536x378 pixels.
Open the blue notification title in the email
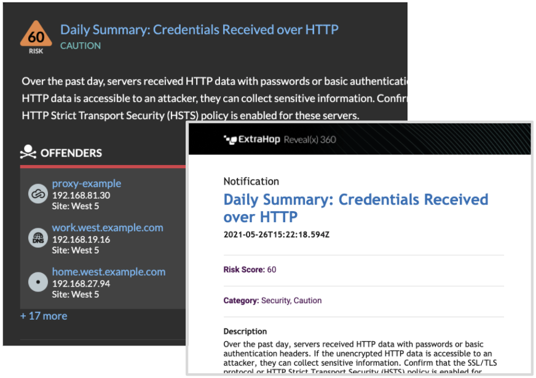point(356,208)
